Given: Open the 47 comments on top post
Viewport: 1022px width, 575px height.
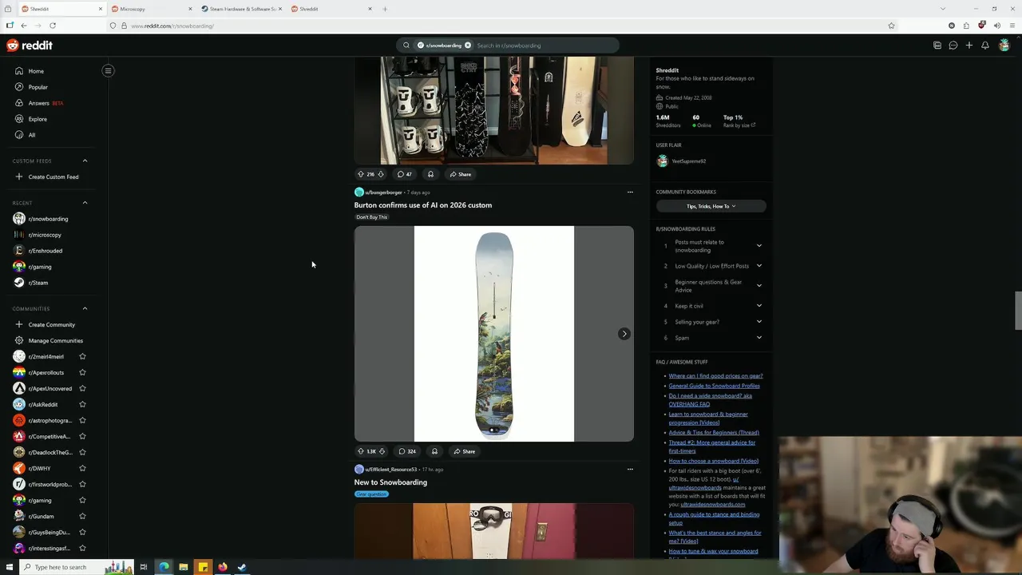Looking at the screenshot, I should coord(405,174).
